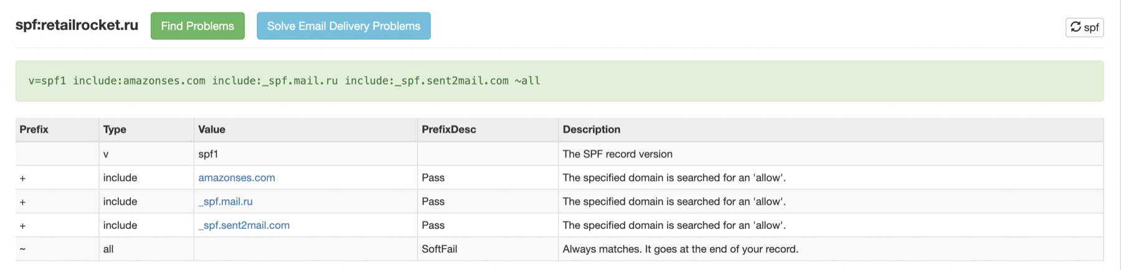Refresh the spf lookup button

coord(1084,27)
